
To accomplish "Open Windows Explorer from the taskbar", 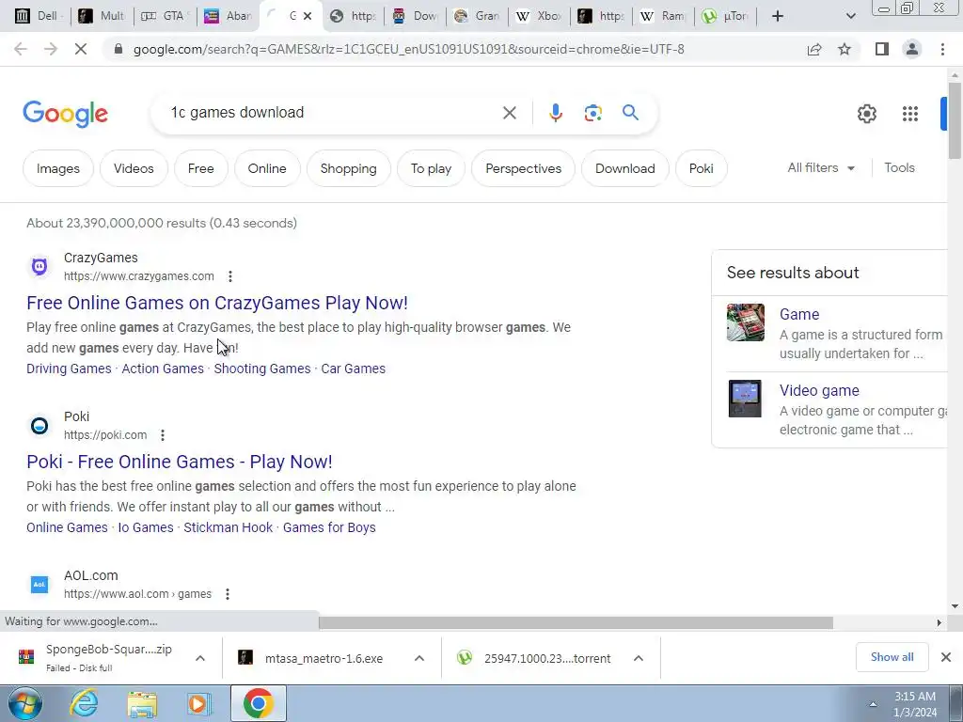I will pos(142,703).
